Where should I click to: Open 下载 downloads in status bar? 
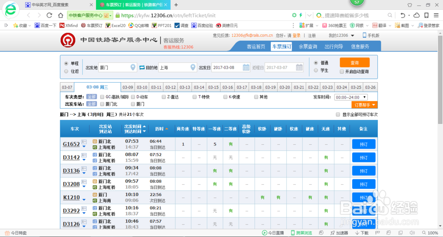(x=362, y=233)
